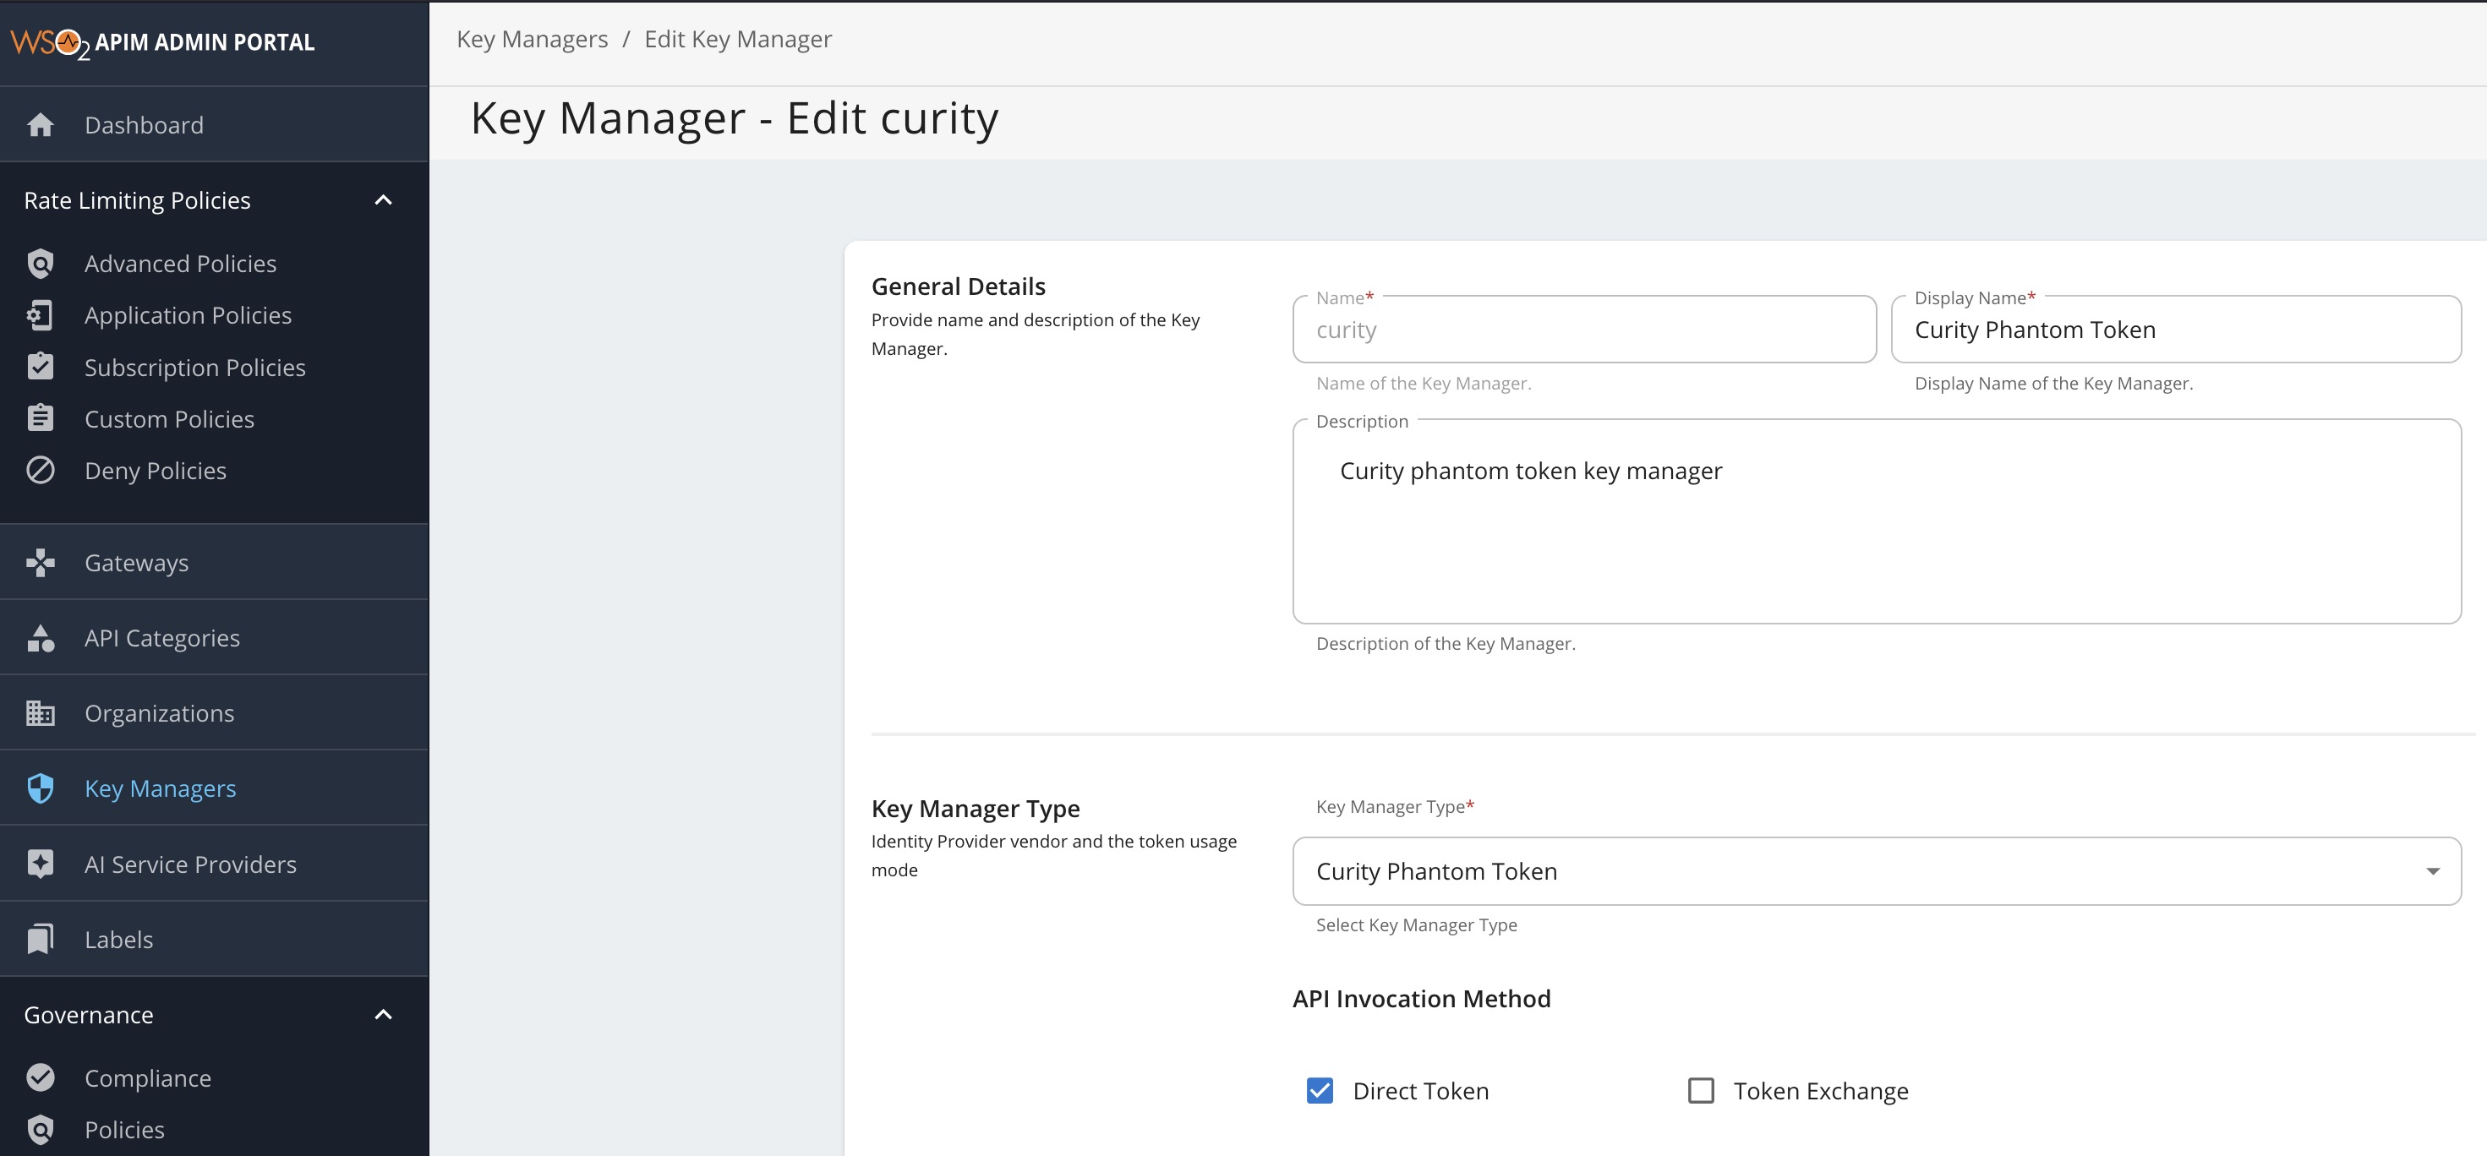The height and width of the screenshot is (1156, 2487).
Task: Click the Application Policies icon
Action: (x=41, y=315)
